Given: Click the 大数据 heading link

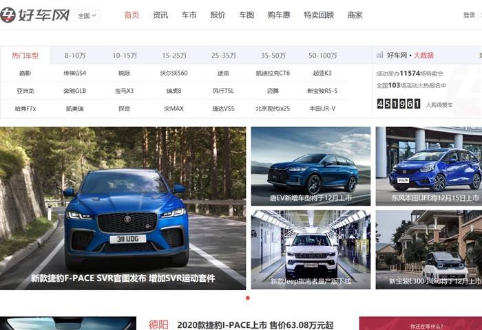Looking at the screenshot, I should (423, 55).
